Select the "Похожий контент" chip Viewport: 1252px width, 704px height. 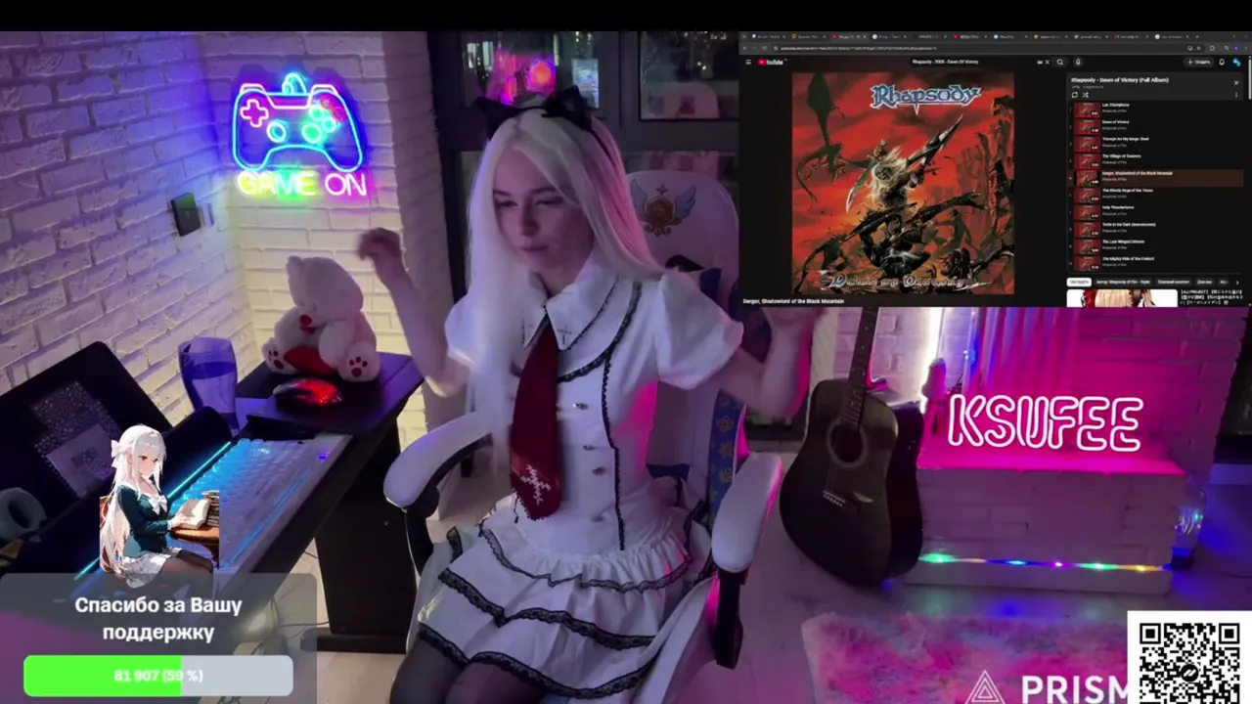point(1173,282)
